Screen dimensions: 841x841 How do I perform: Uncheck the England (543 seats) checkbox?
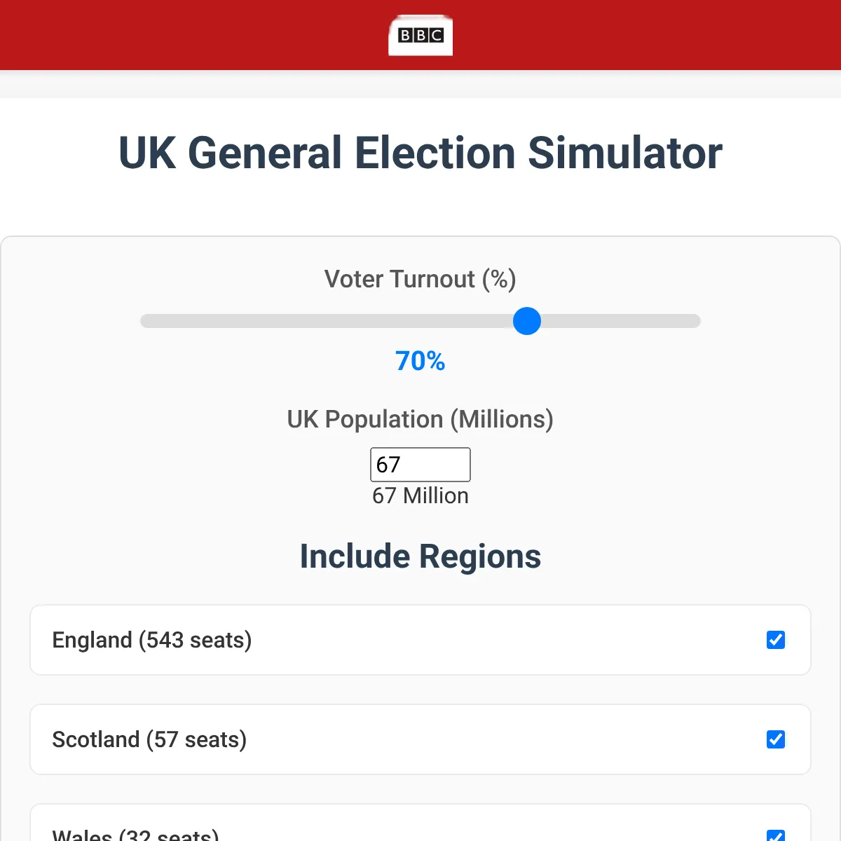coord(775,640)
